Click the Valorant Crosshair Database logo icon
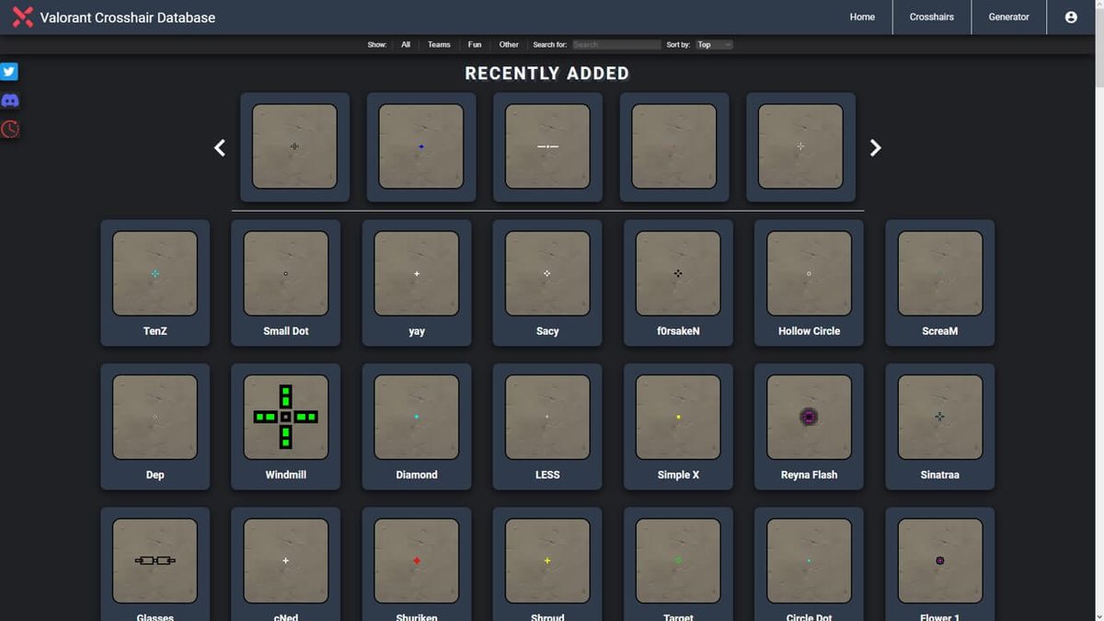 tap(23, 17)
